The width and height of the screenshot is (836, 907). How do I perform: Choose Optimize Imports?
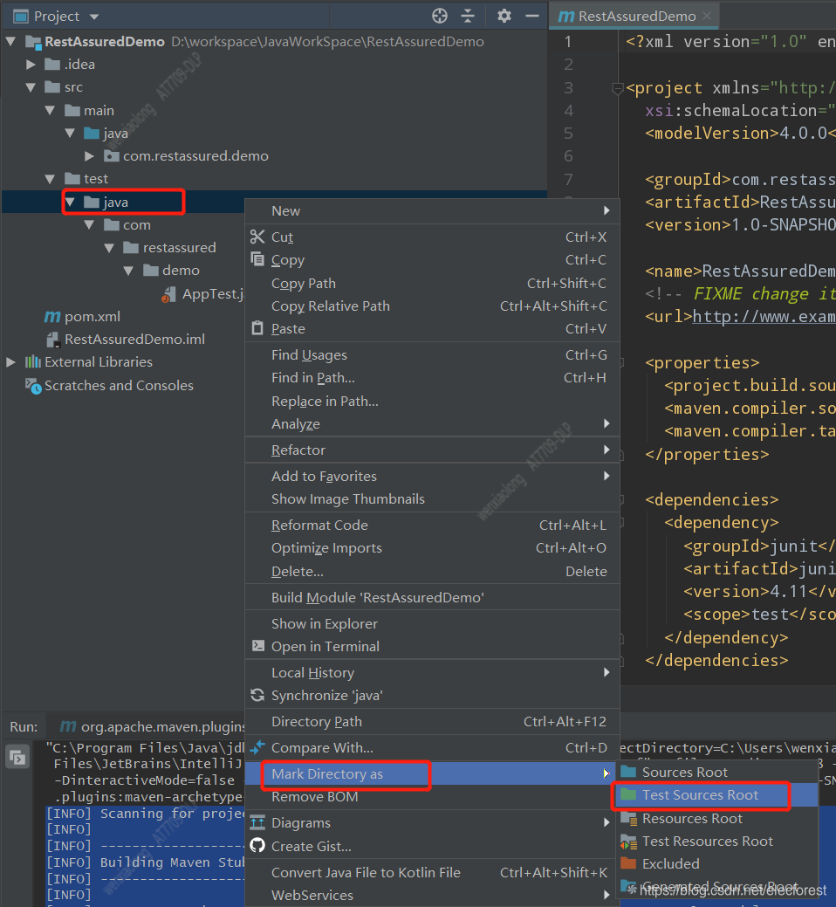click(x=433, y=548)
